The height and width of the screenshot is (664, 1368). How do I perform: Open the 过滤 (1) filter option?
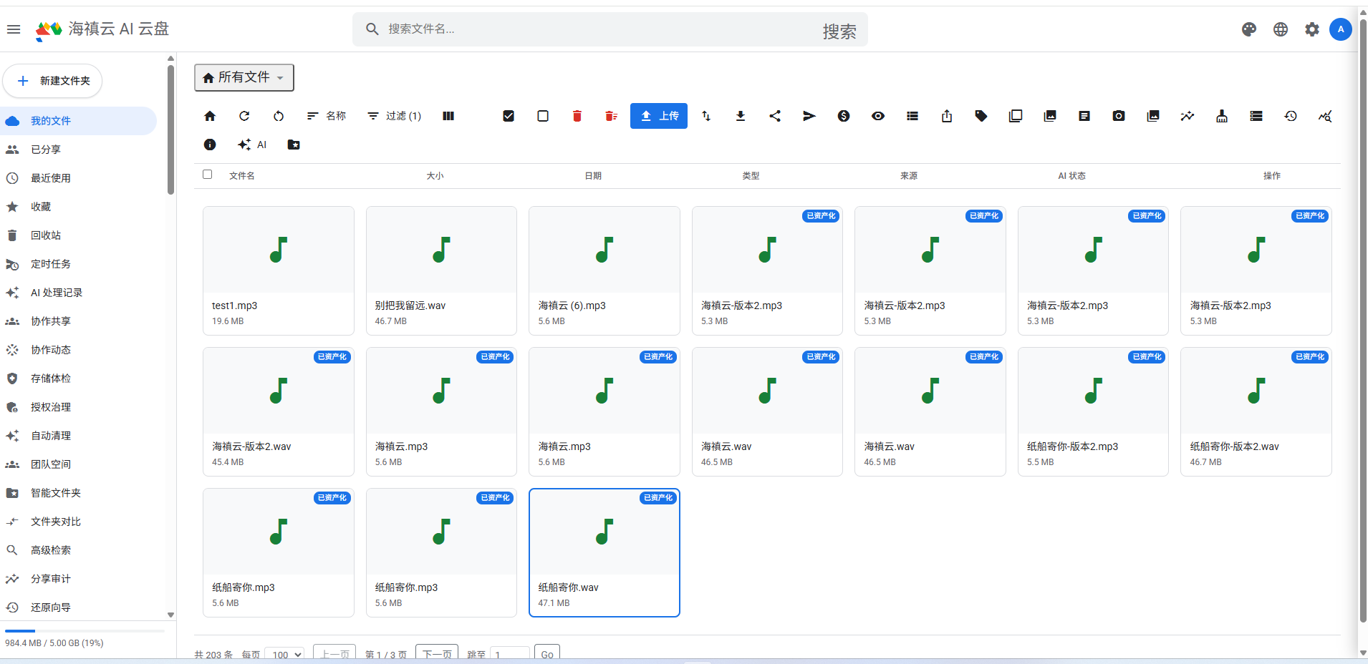click(394, 116)
